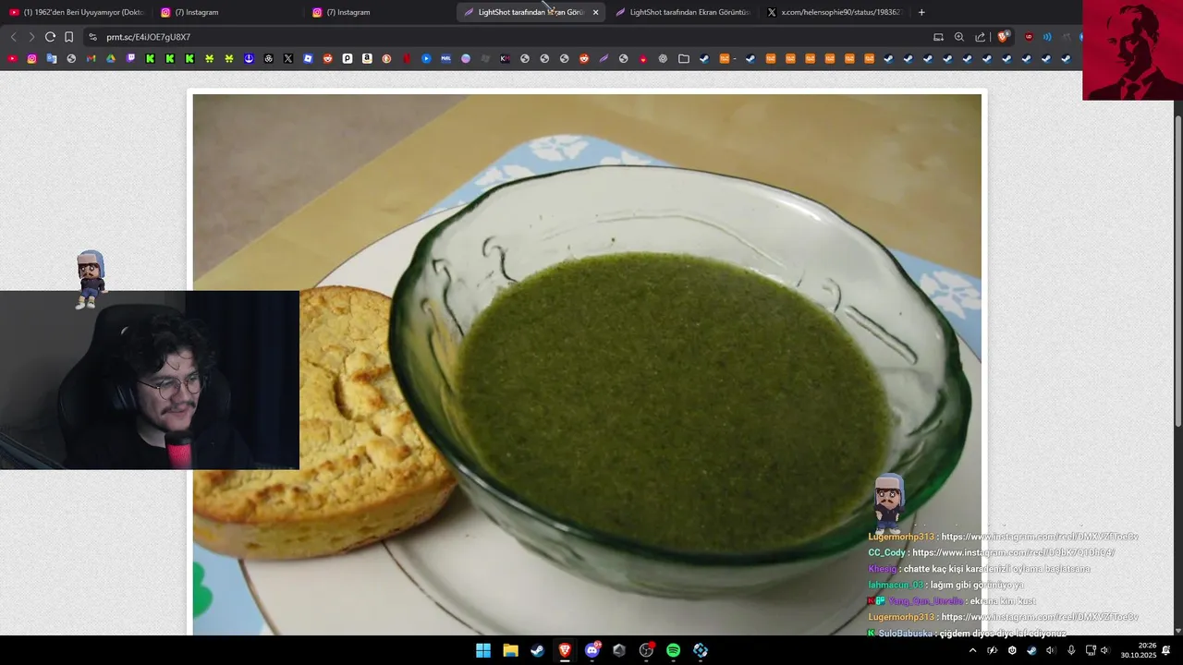The width and height of the screenshot is (1183, 665).
Task: Open CC_Cody's Instagram reel link
Action: (1013, 552)
